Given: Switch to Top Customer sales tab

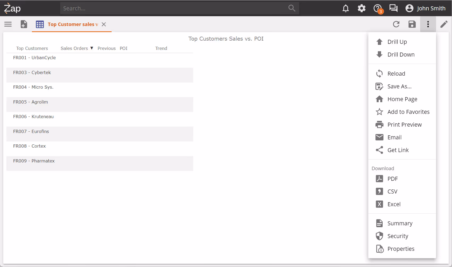Looking at the screenshot, I should point(70,24).
